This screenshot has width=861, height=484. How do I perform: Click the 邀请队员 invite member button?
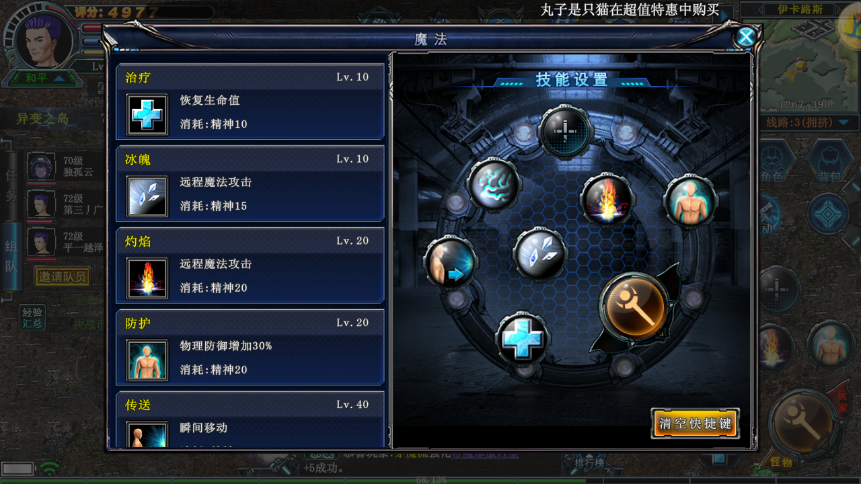point(62,276)
